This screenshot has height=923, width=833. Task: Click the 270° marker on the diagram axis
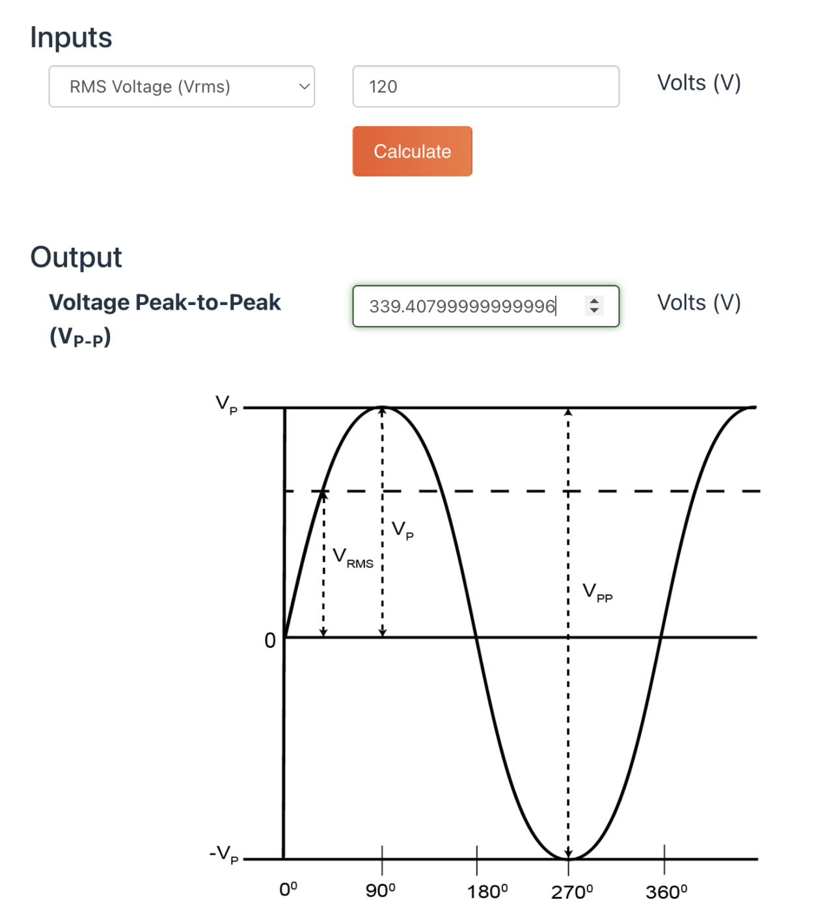pos(572,892)
